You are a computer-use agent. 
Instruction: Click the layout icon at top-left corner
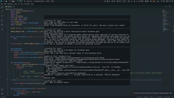coord(1,1)
